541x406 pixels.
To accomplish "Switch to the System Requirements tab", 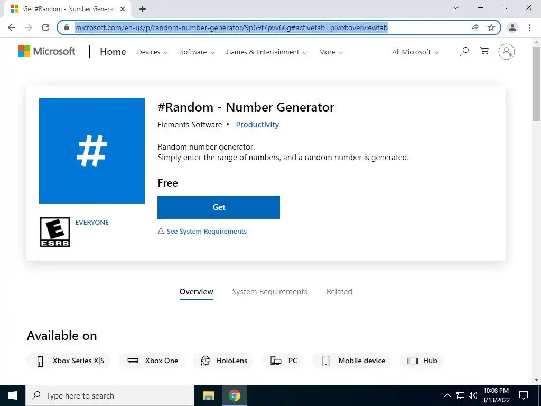I will (269, 292).
